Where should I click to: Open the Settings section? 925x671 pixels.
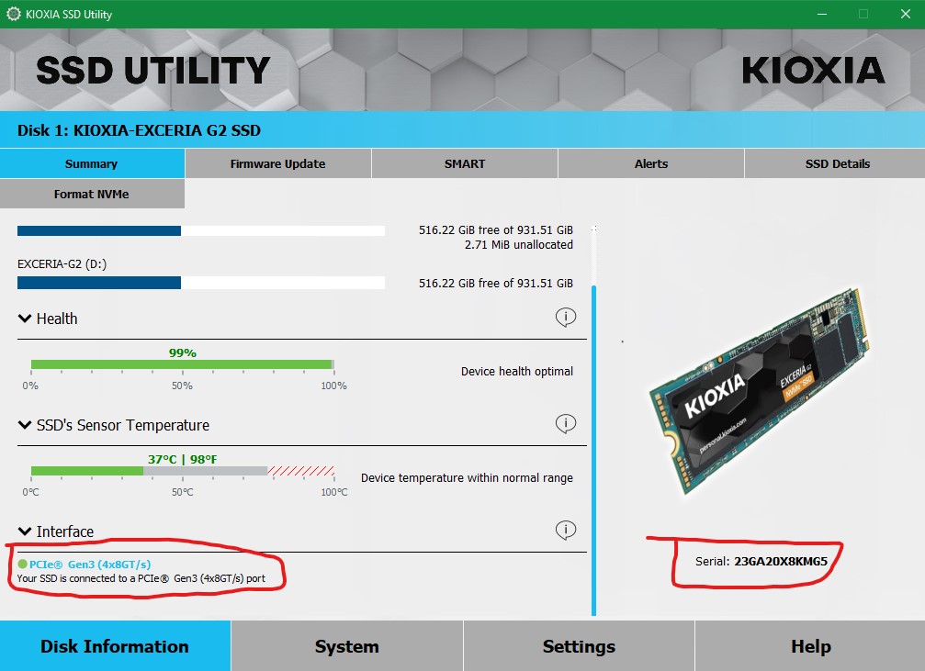pos(579,646)
